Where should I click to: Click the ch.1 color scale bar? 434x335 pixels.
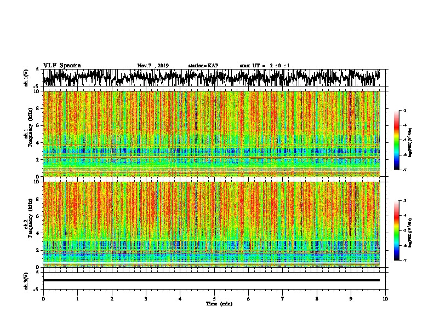click(x=396, y=140)
